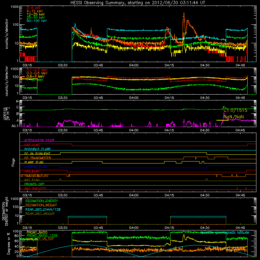Viewport: 260px width, 260px height.
Task: Click the 0.3-0.8 MeV legend label
Action: pyautogui.click(x=37, y=73)
